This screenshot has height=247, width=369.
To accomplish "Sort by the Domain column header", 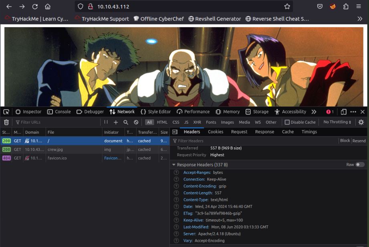I will point(34,132).
